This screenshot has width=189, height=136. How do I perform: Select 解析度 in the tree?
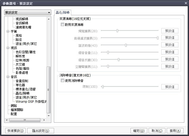click(20, 56)
